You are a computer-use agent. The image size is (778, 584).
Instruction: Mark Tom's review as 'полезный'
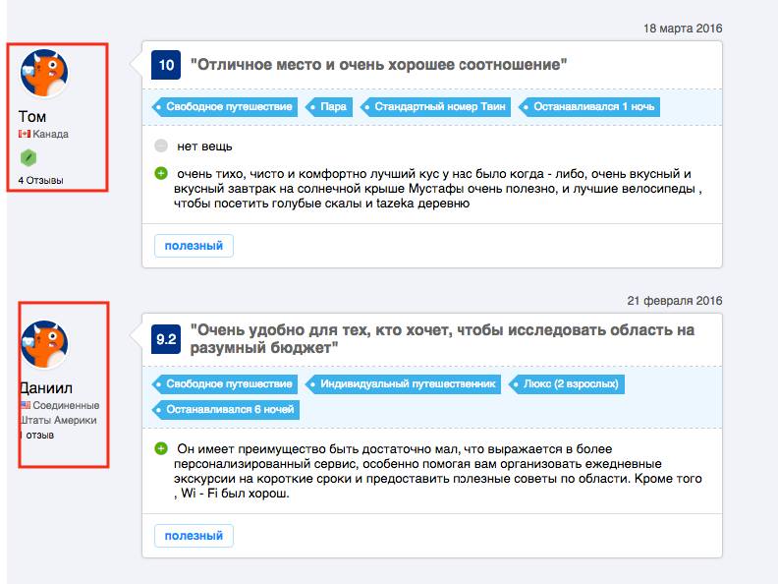pyautogui.click(x=194, y=245)
